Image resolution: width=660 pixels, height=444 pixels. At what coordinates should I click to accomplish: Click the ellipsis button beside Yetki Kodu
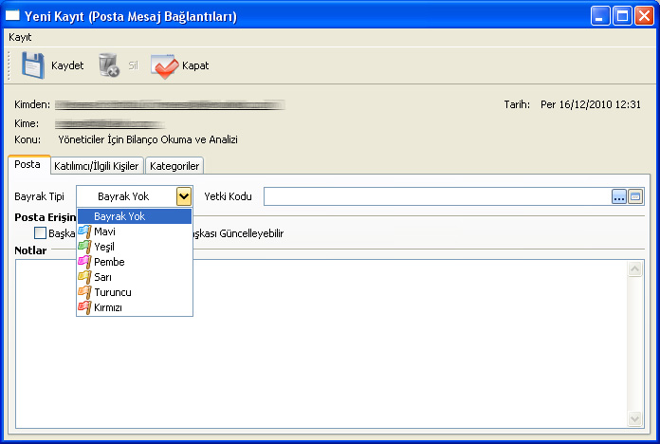coord(619,196)
